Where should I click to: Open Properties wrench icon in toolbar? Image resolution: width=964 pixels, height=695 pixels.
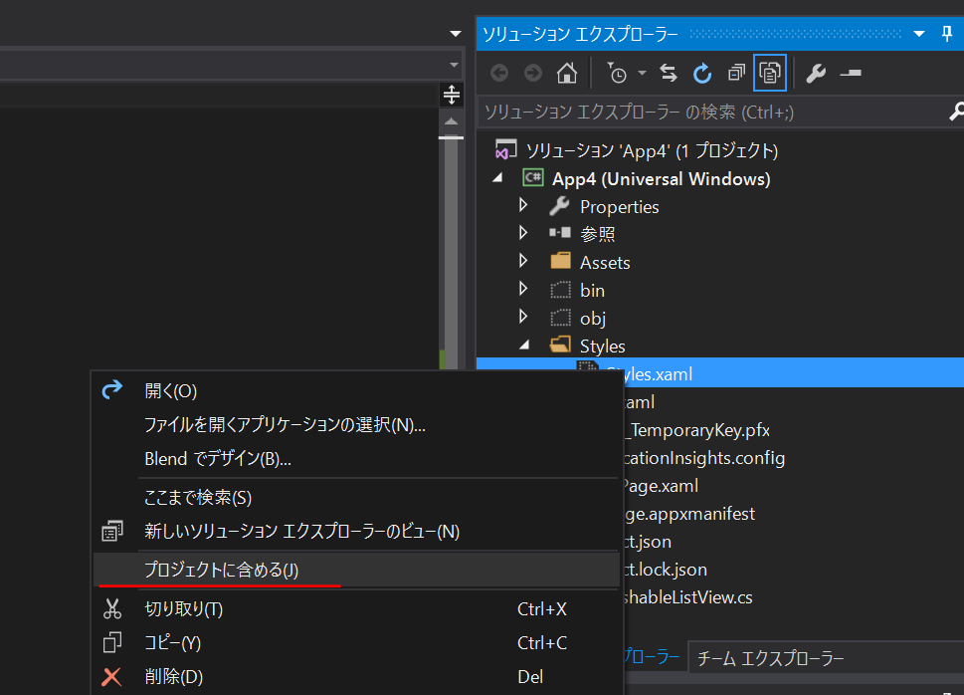click(x=816, y=74)
